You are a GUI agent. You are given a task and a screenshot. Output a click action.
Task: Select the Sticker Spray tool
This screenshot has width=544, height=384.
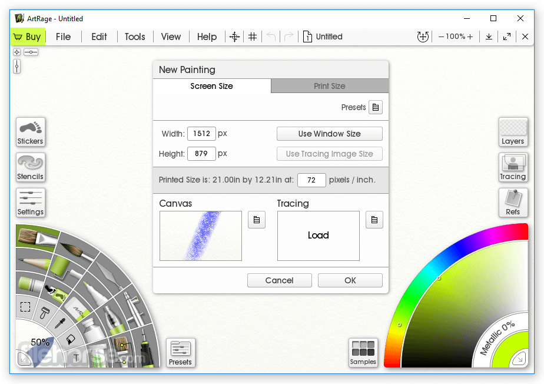click(x=57, y=293)
